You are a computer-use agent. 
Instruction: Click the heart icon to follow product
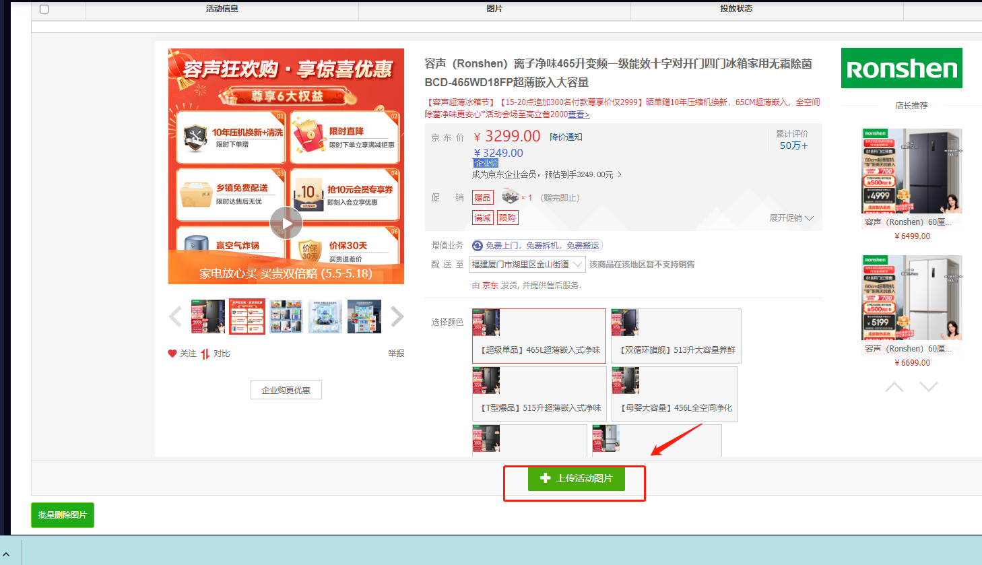172,354
